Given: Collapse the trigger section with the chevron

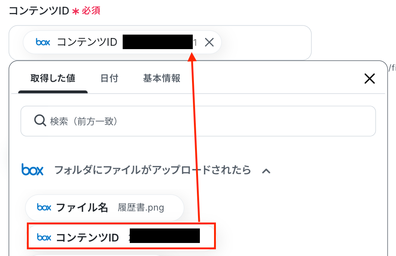Looking at the screenshot, I should point(266,171).
